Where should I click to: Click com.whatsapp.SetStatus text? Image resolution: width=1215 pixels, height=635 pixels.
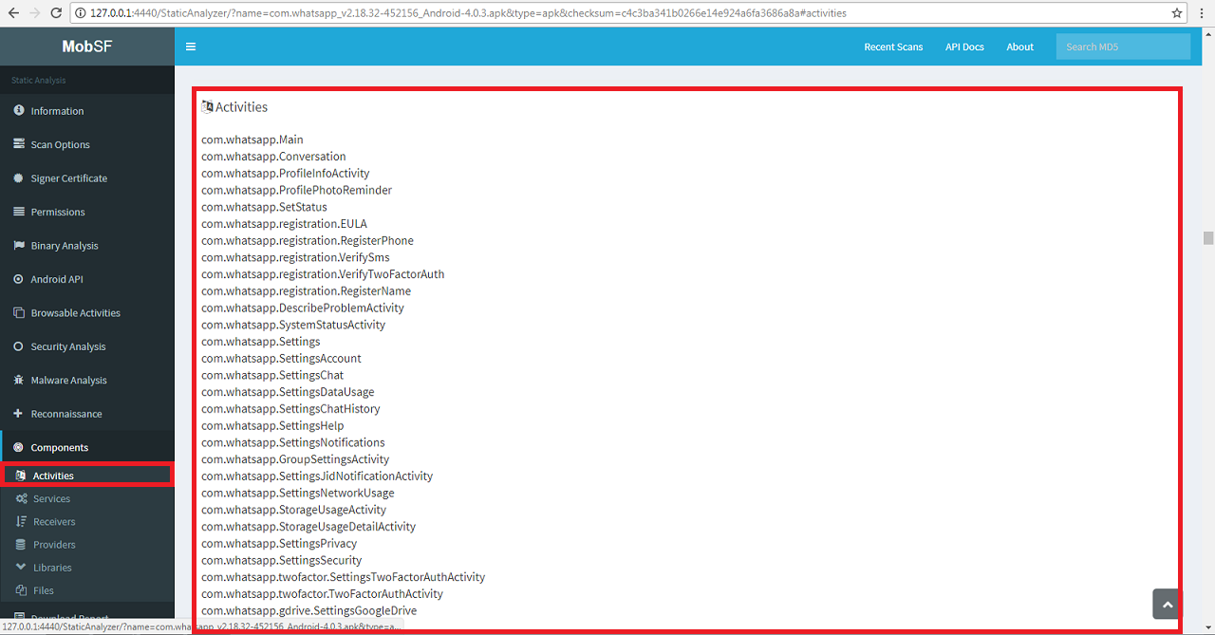pos(264,207)
